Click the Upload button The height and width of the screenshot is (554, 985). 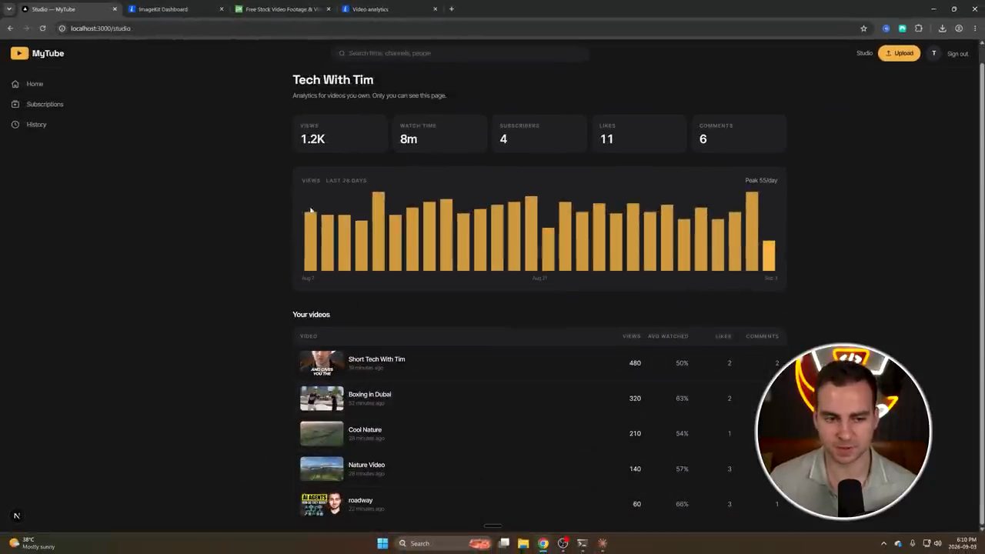pos(899,53)
